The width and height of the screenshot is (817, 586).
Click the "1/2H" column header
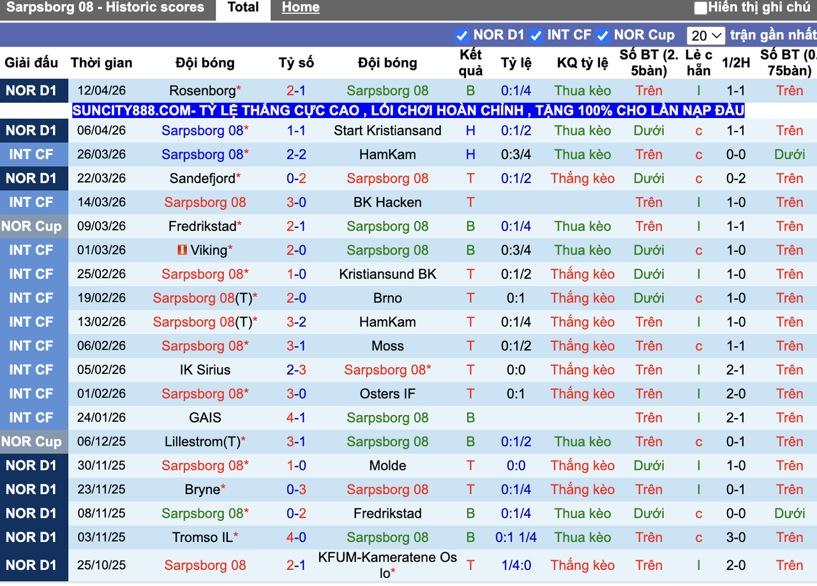pyautogui.click(x=736, y=63)
